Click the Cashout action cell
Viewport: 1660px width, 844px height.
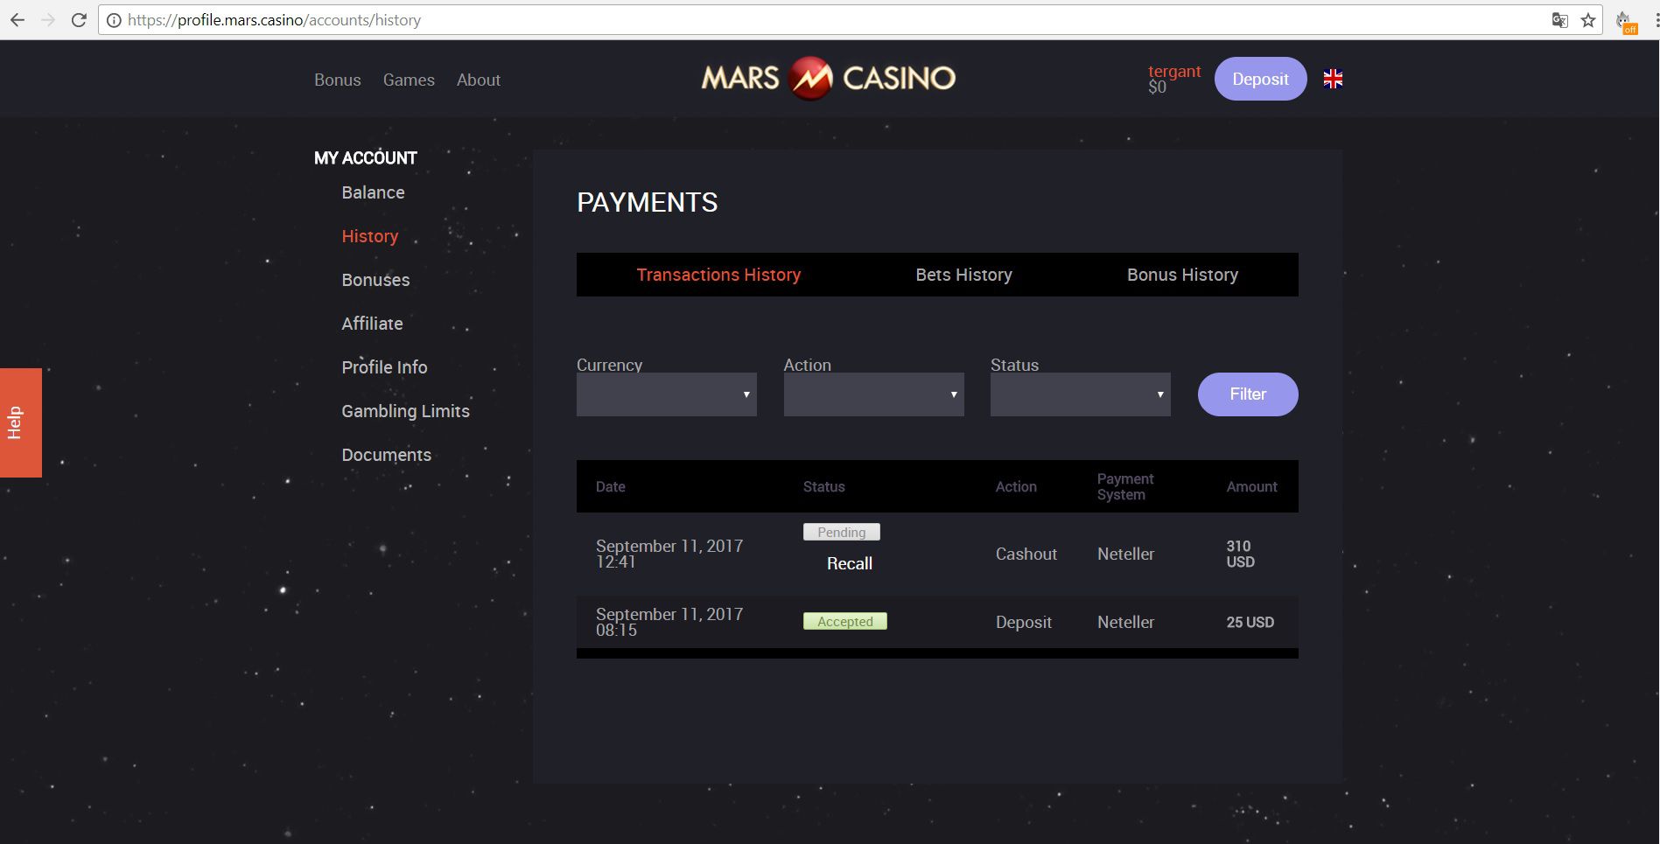(x=1026, y=554)
